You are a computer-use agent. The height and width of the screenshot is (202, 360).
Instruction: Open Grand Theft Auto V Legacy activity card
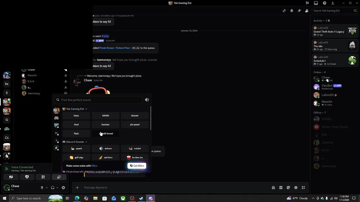click(x=335, y=31)
